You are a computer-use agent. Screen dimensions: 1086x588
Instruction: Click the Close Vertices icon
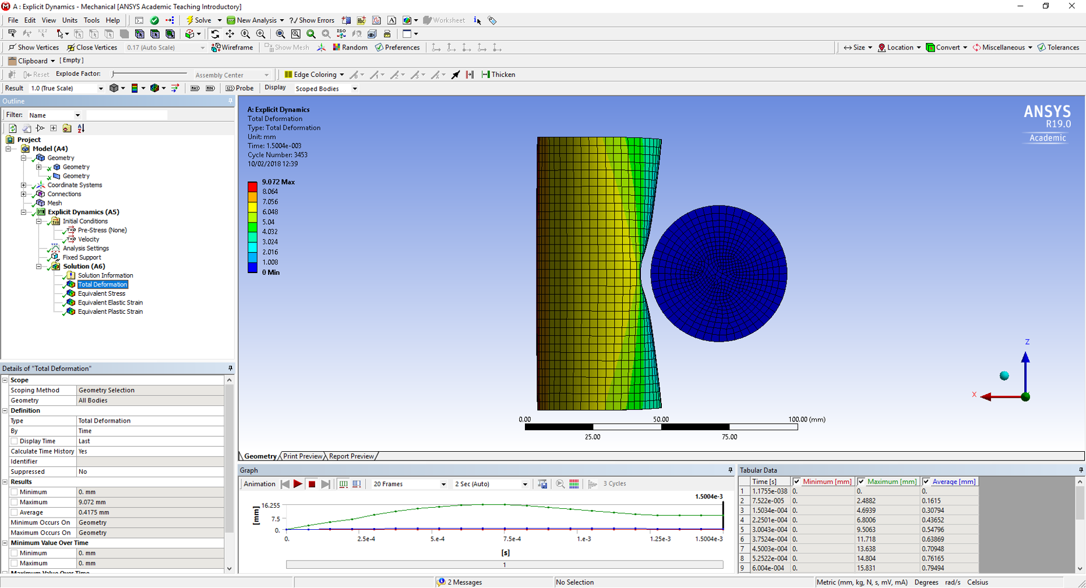(70, 48)
